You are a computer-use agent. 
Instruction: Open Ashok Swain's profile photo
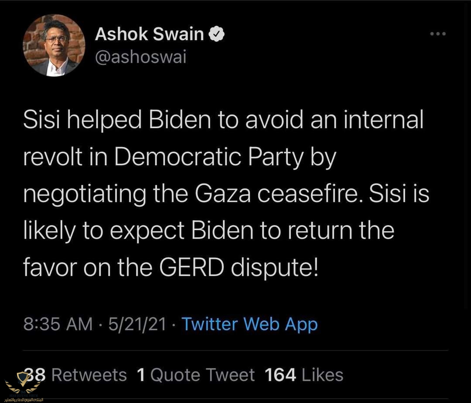pyautogui.click(x=51, y=48)
